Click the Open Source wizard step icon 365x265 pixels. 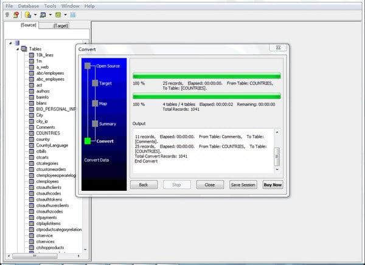click(88, 65)
